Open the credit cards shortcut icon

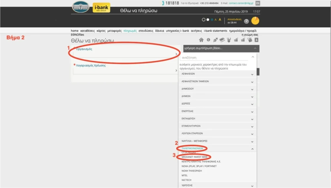coord(222,40)
